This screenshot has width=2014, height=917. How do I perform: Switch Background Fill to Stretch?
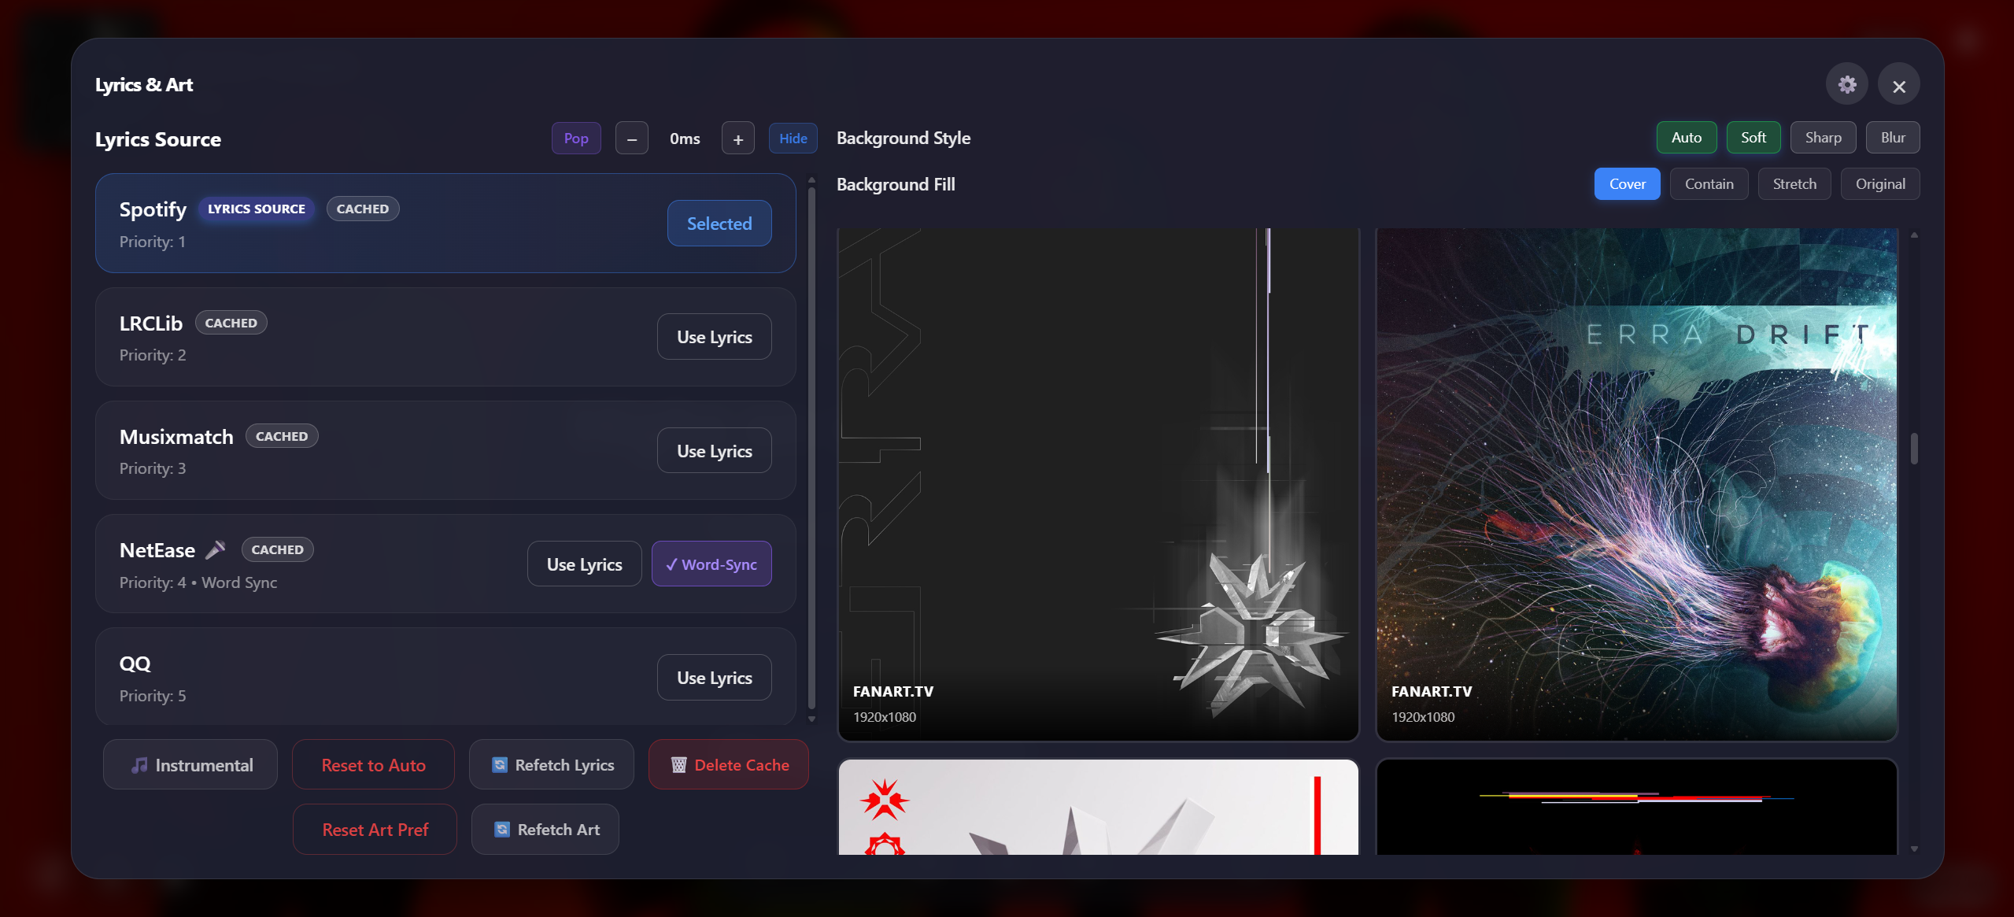1794,183
